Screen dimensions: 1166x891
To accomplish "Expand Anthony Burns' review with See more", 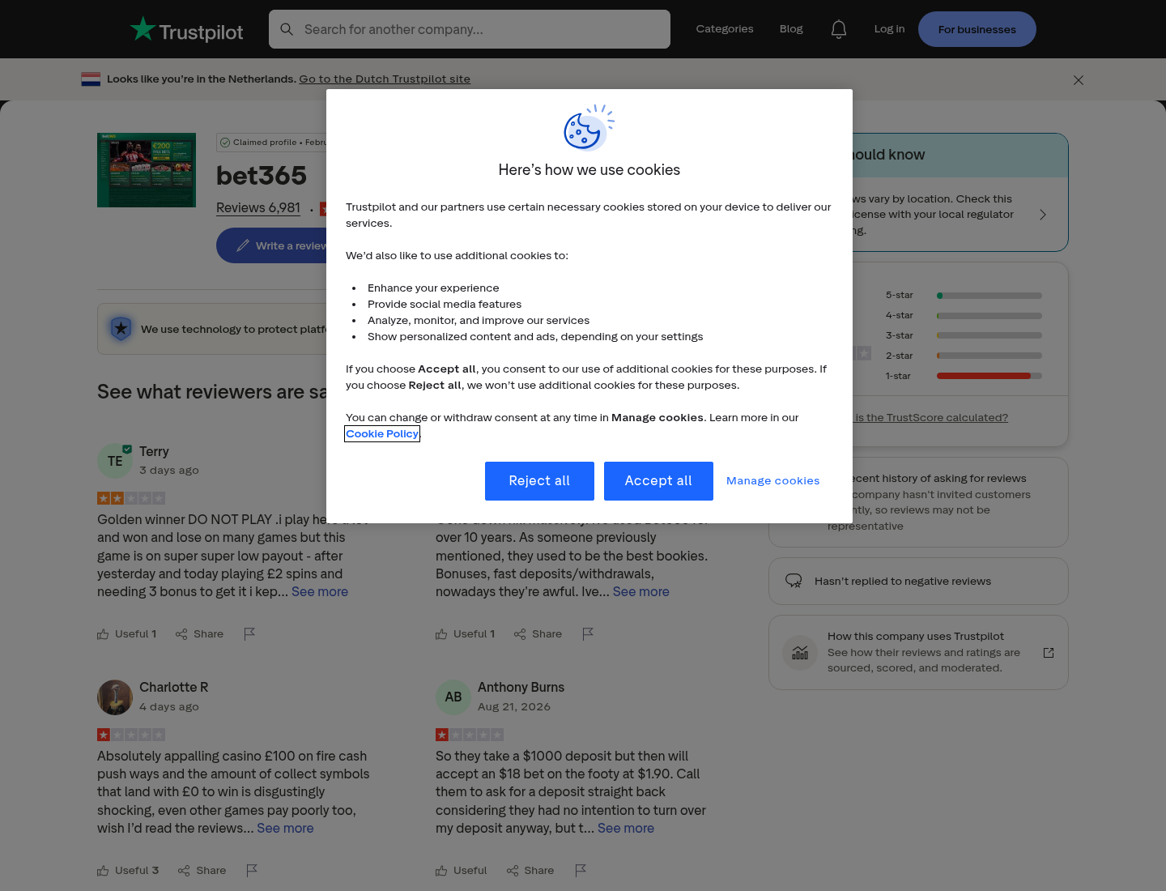I will [x=626, y=829].
